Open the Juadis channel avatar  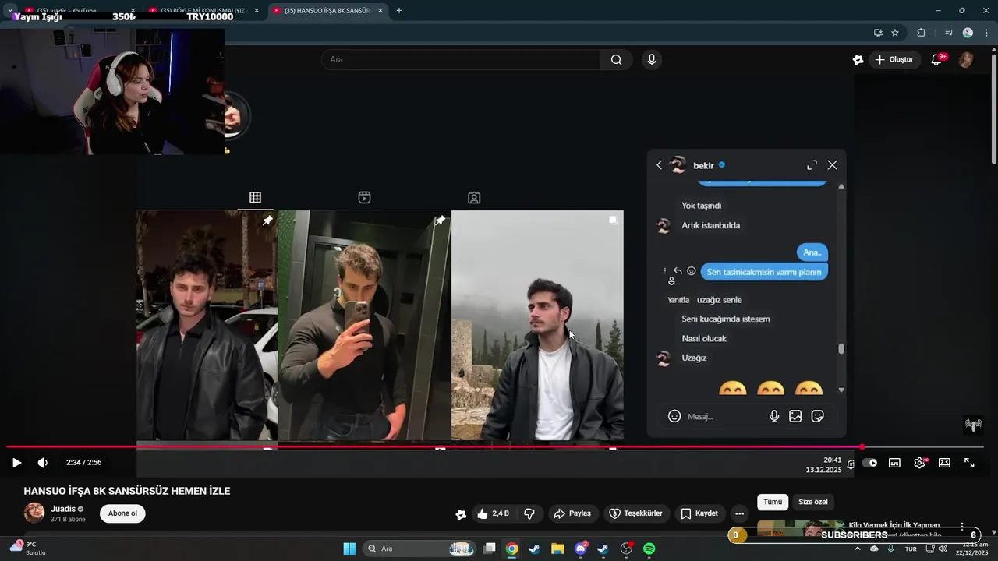34,513
